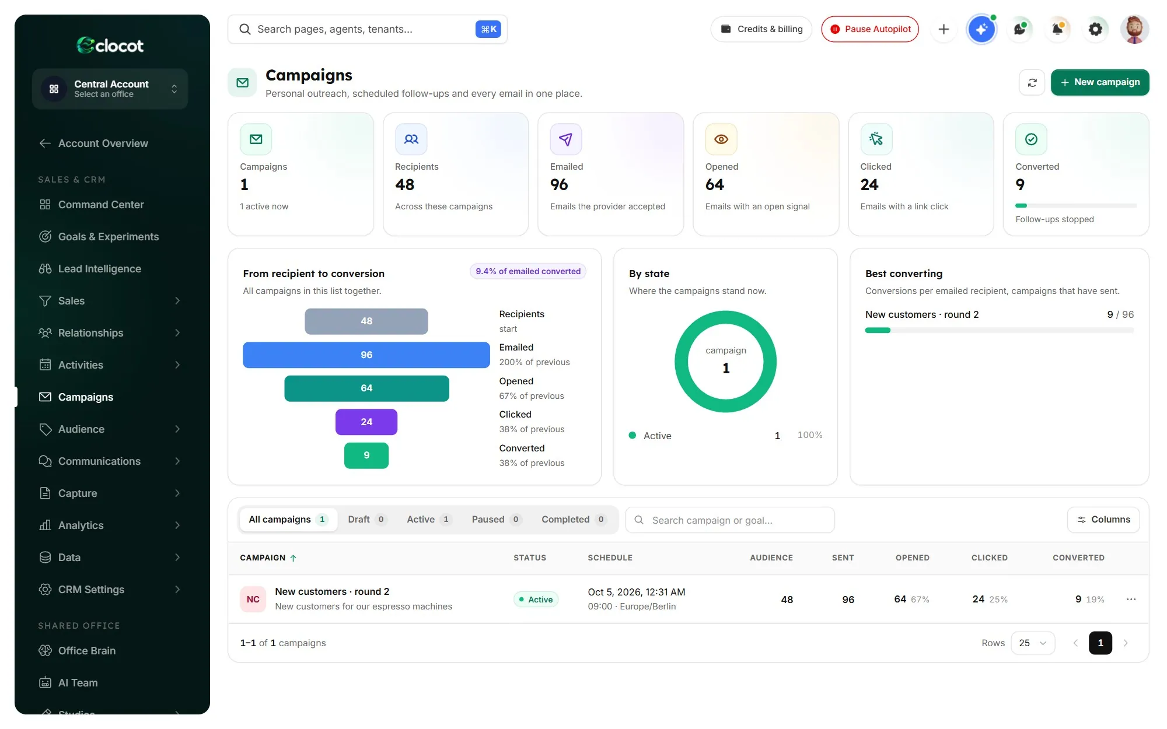Open the settings gear icon
The height and width of the screenshot is (729, 1167).
click(1095, 29)
